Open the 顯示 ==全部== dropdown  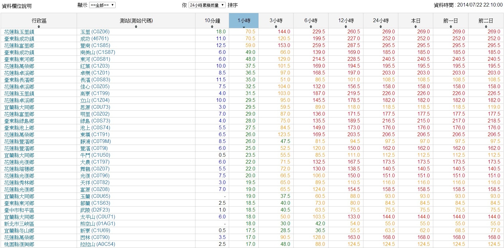pos(102,5)
